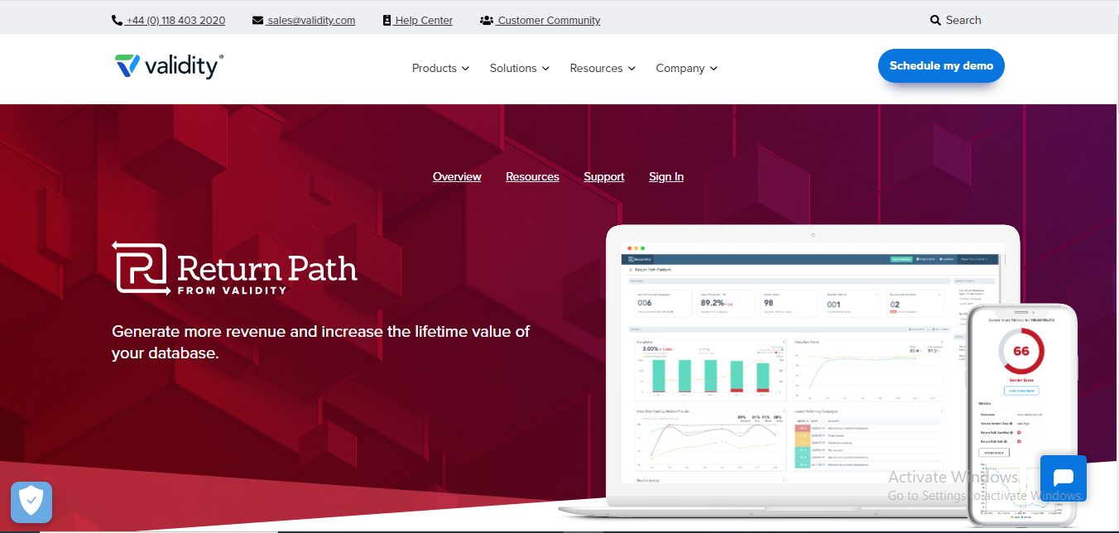1119x533 pixels.
Task: Switch to the Overview tab
Action: click(x=457, y=176)
